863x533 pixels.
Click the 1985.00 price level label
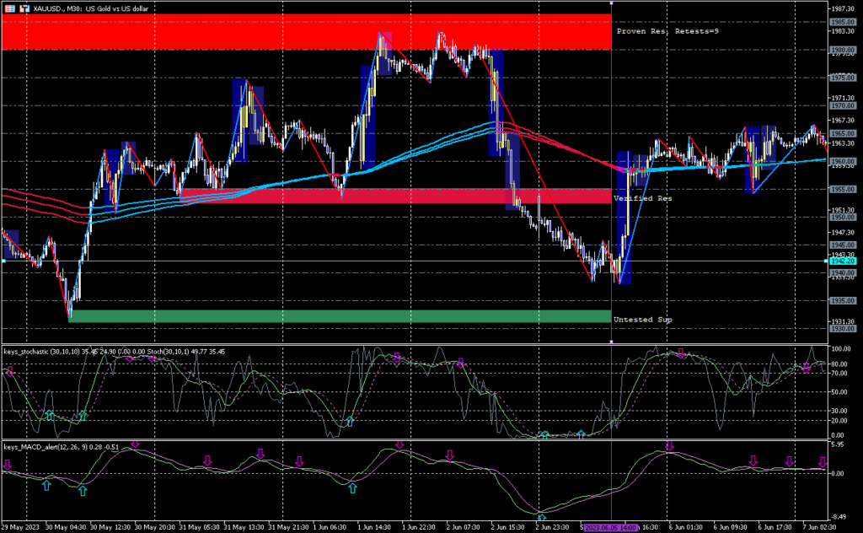click(x=843, y=22)
